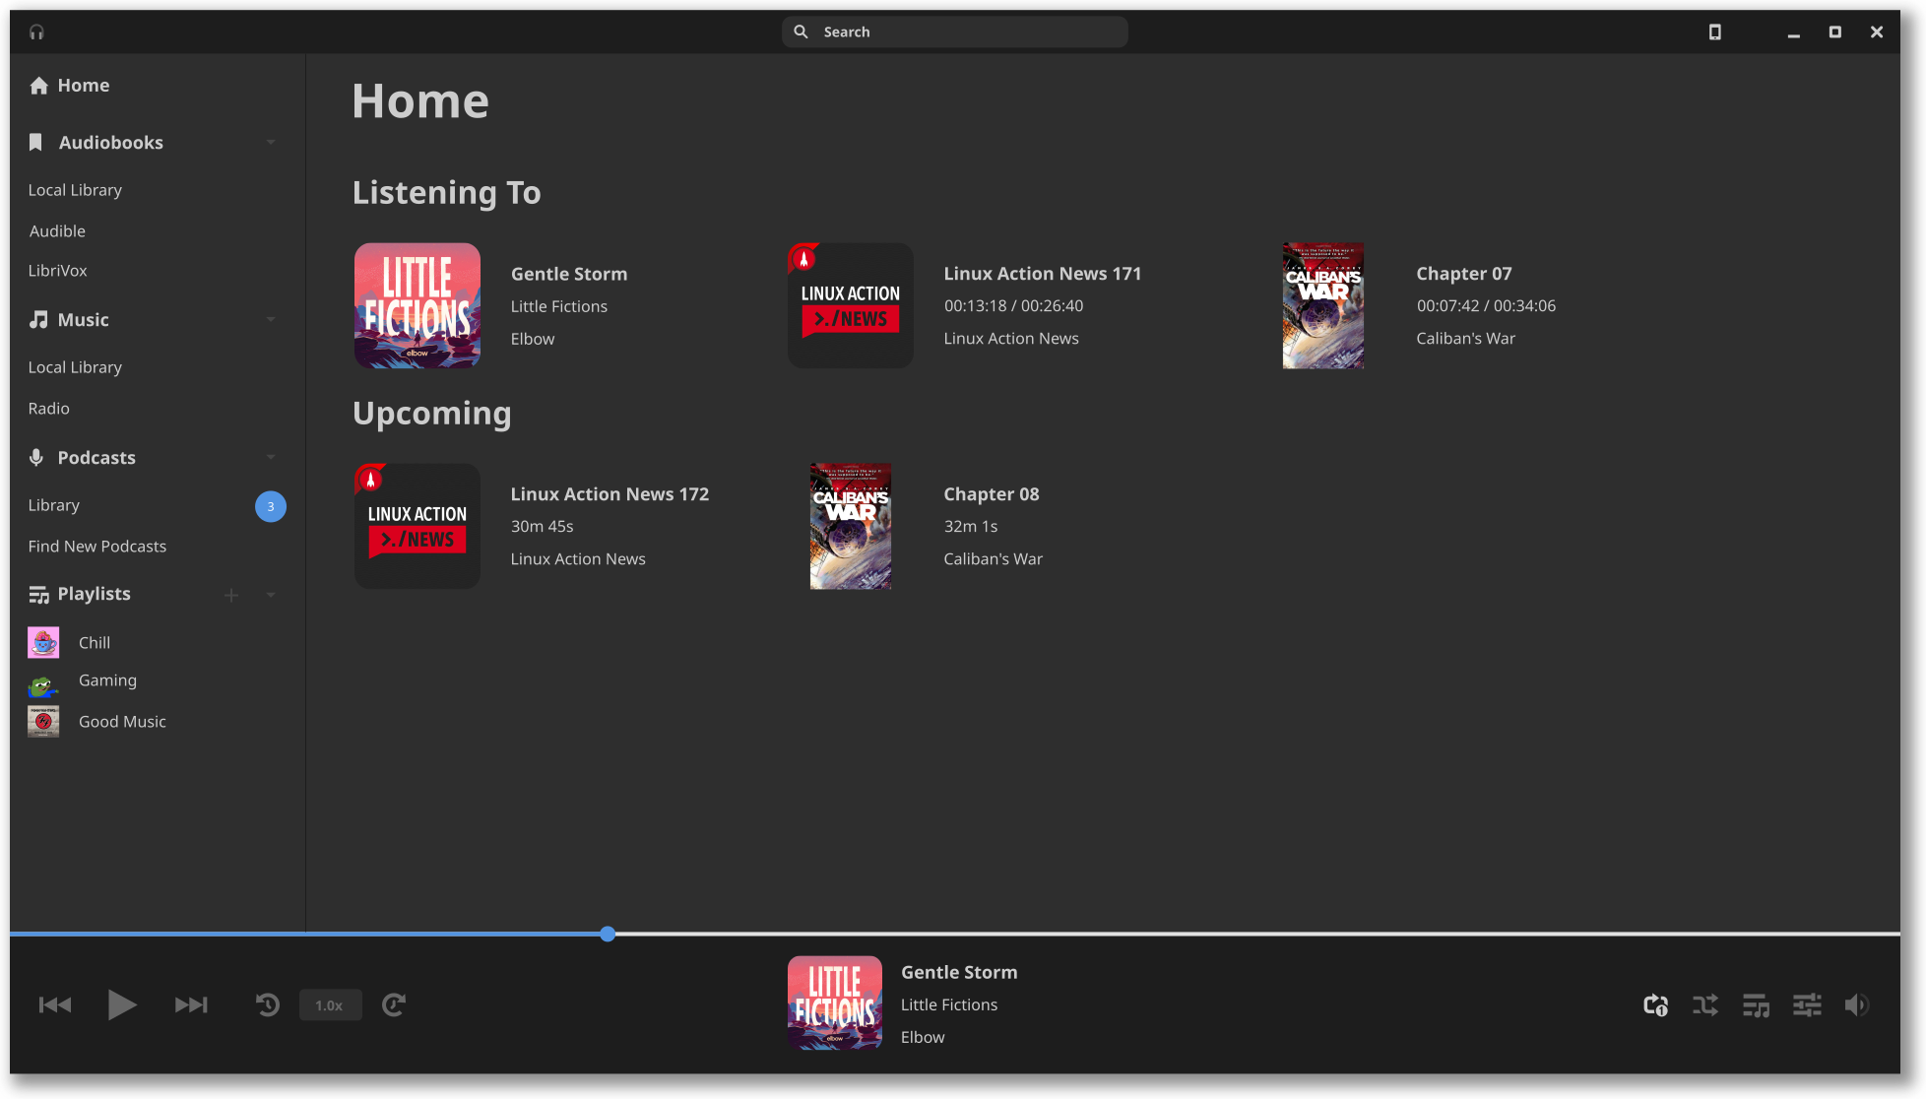
Task: Open the play queue icon
Action: tap(1756, 1004)
